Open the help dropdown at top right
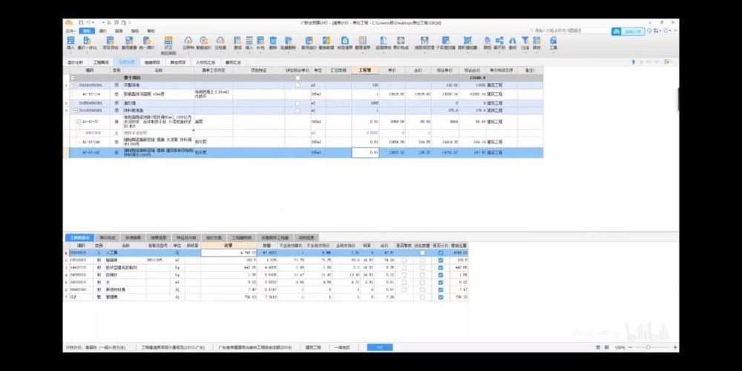The height and width of the screenshot is (371, 742). click(x=667, y=30)
